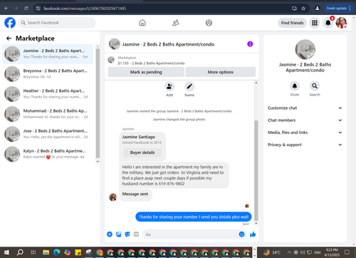This screenshot has width=356, height=258.
Task: Click the browser address bar URL
Action: point(85,9)
